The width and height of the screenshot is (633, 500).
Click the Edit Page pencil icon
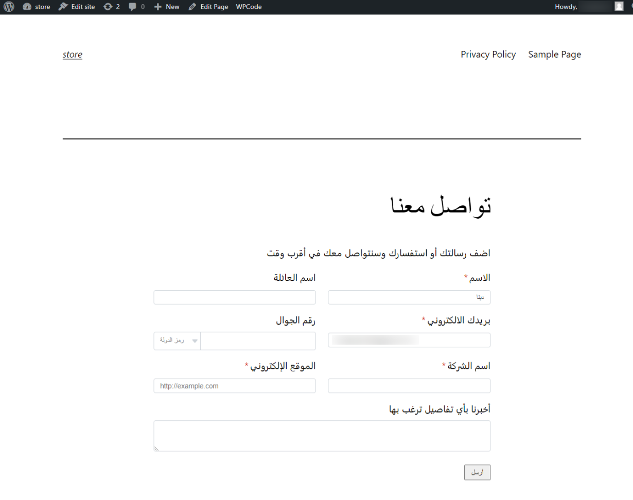(x=192, y=7)
